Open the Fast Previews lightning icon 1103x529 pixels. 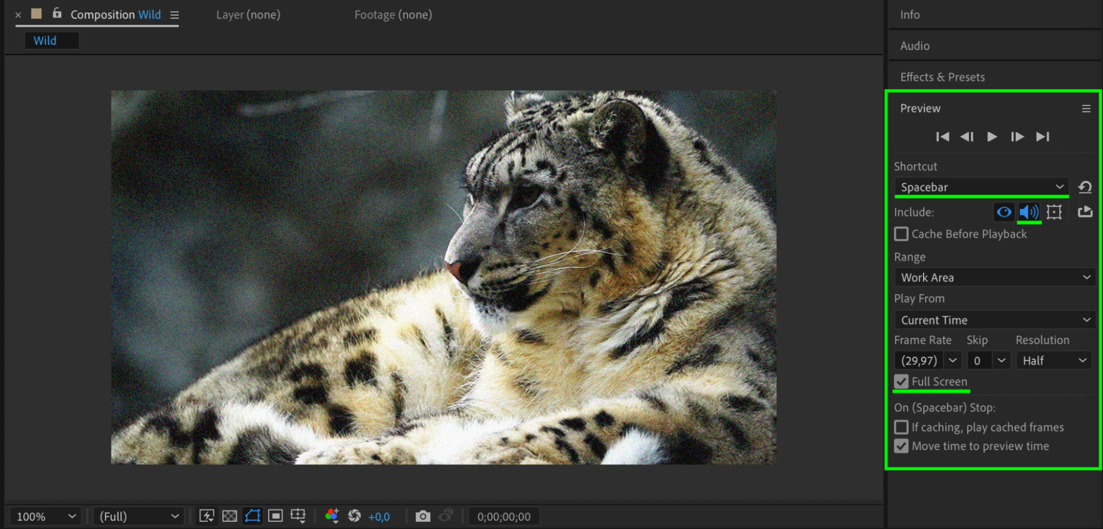coord(207,516)
